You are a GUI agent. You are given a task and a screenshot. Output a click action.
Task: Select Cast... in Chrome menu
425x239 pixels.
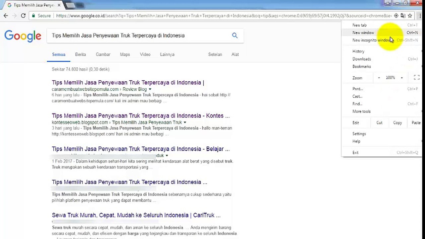click(x=382, y=96)
